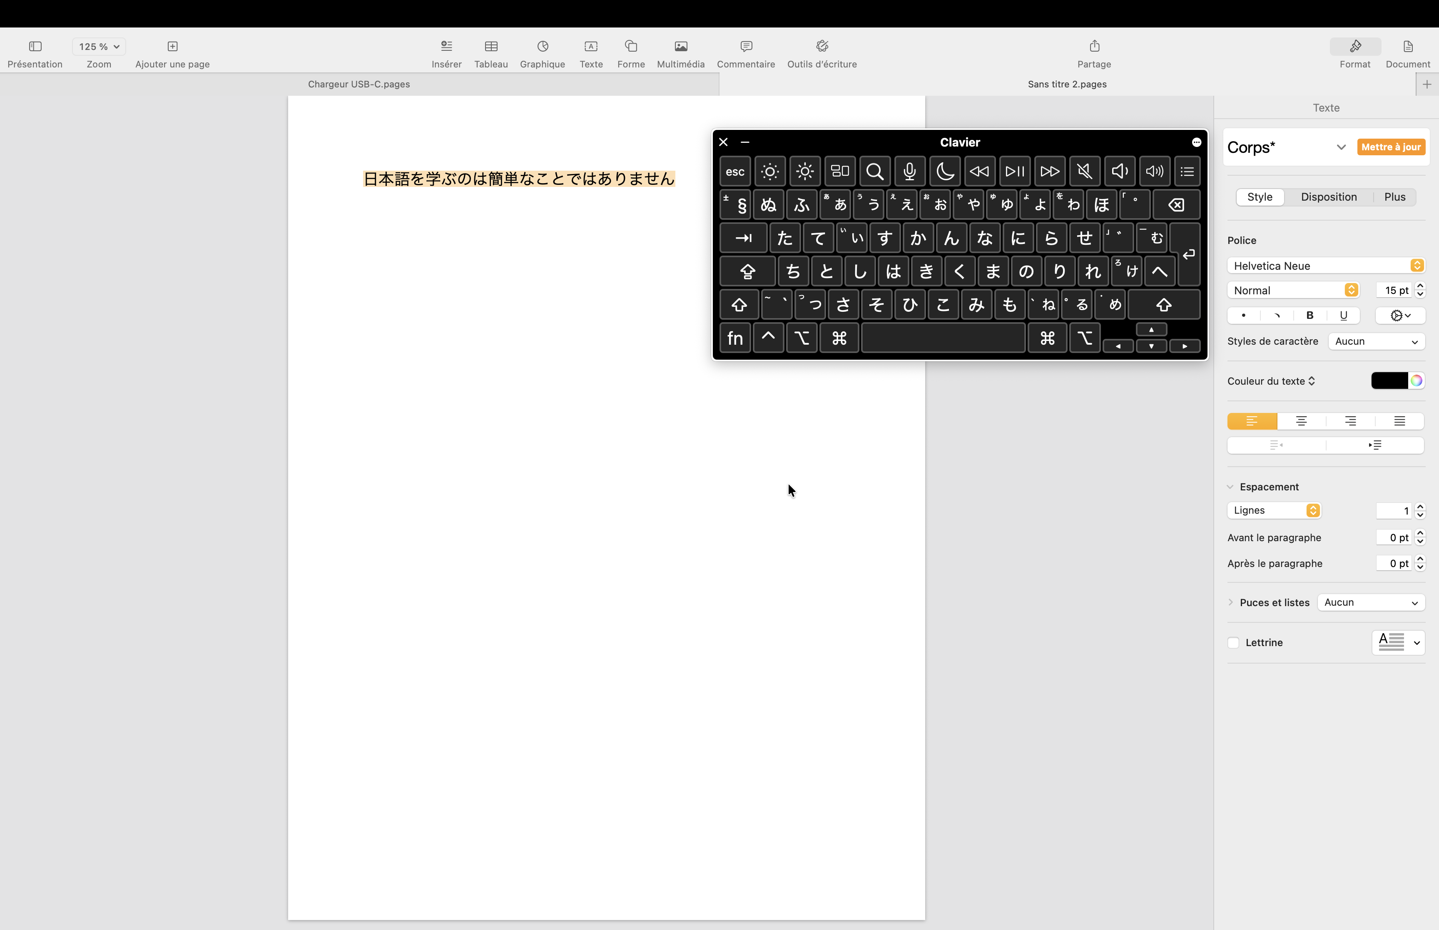
Task: Switch to Chargeur USB-C.pages document tab
Action: [x=359, y=84]
